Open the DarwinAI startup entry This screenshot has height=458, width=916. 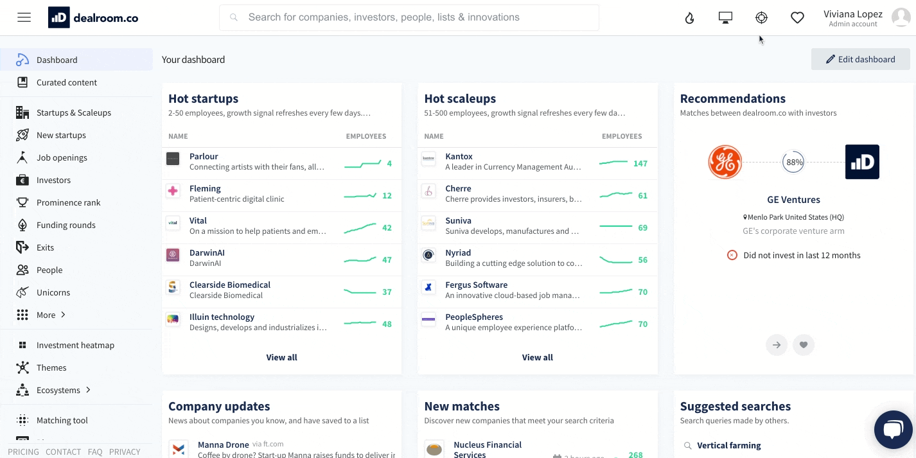[282, 260]
